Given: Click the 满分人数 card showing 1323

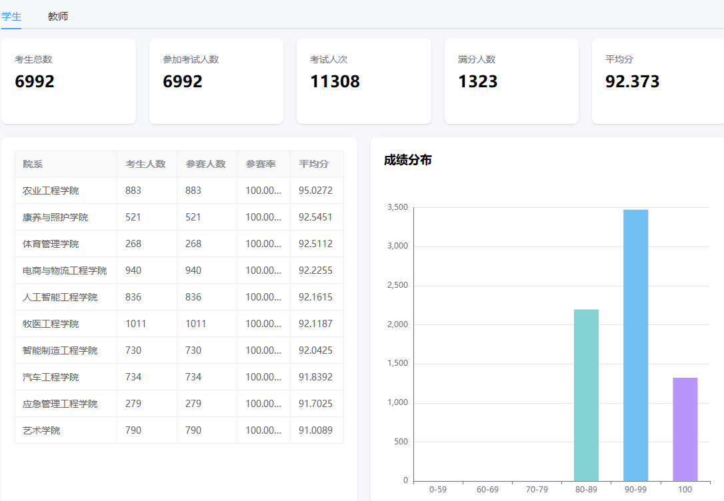Looking at the screenshot, I should pyautogui.click(x=511, y=80).
